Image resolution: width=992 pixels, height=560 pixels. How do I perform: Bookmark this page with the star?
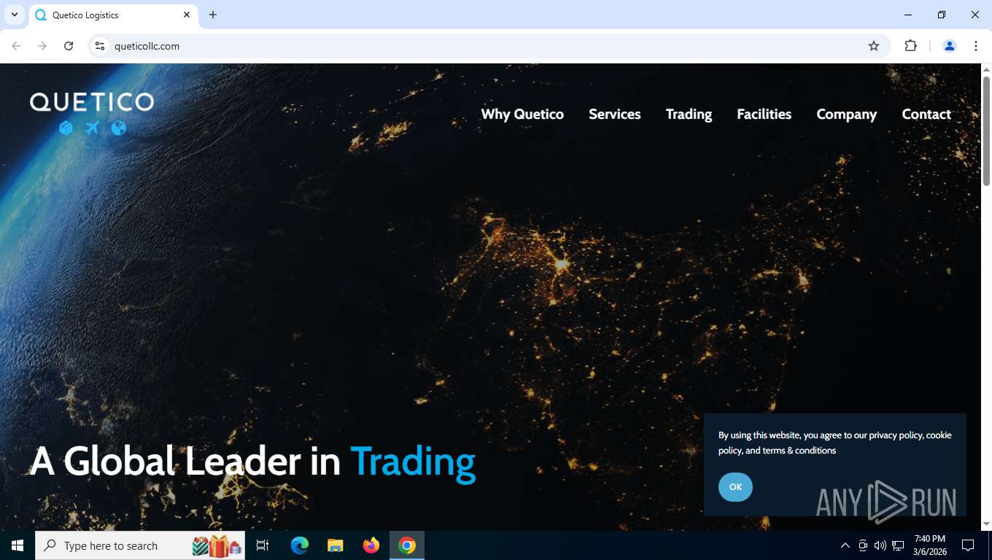coord(874,46)
